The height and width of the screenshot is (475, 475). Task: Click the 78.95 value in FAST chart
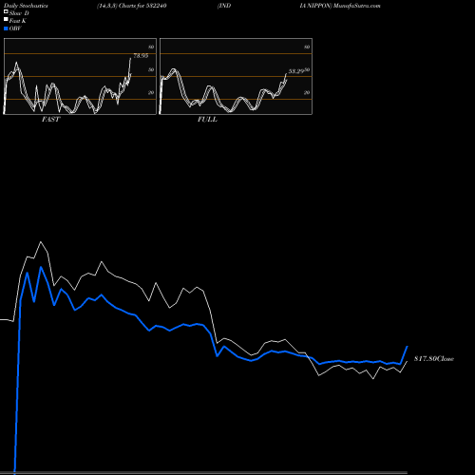(x=141, y=56)
